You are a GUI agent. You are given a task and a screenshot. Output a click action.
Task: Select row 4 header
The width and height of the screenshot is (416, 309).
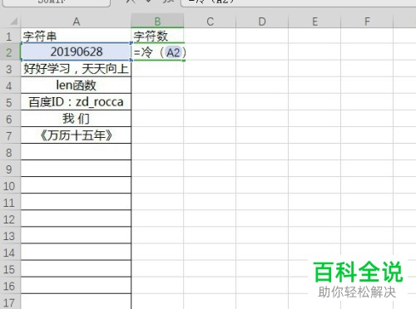coord(10,86)
